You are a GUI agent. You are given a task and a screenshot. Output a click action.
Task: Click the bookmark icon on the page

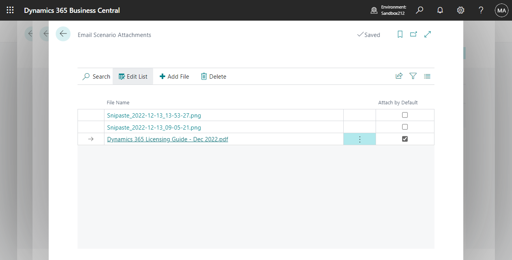[400, 35]
